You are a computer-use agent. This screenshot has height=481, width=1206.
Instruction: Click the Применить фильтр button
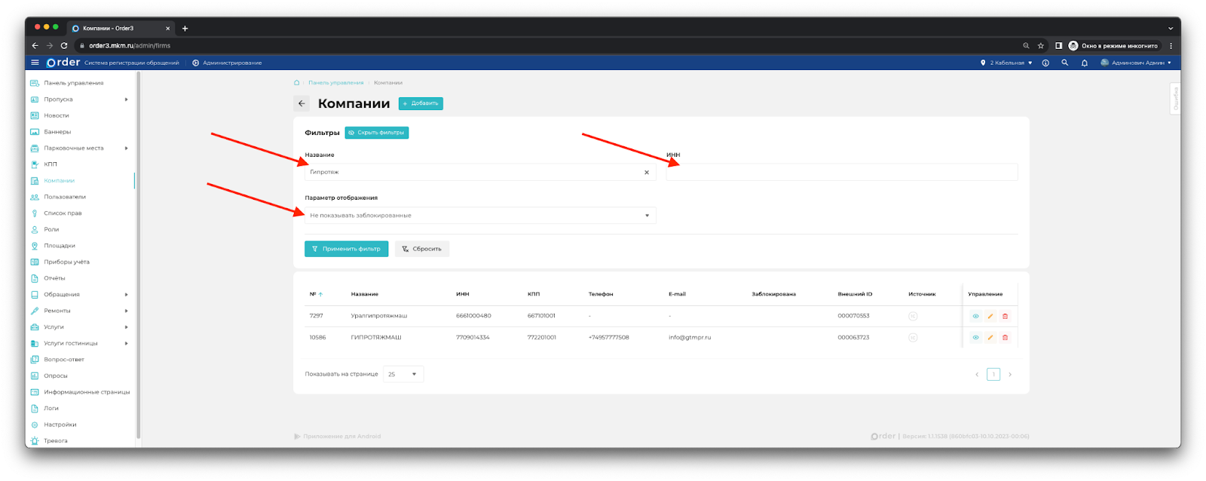tap(346, 249)
